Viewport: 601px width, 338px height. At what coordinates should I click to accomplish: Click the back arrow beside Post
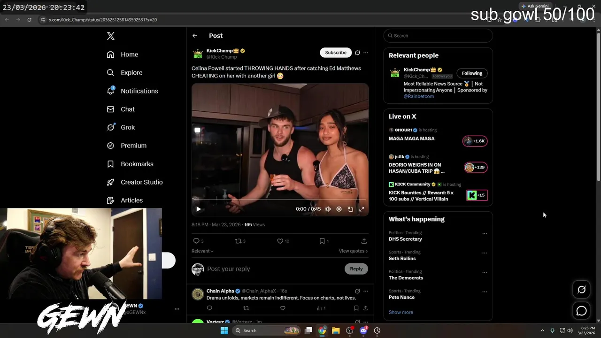click(195, 36)
